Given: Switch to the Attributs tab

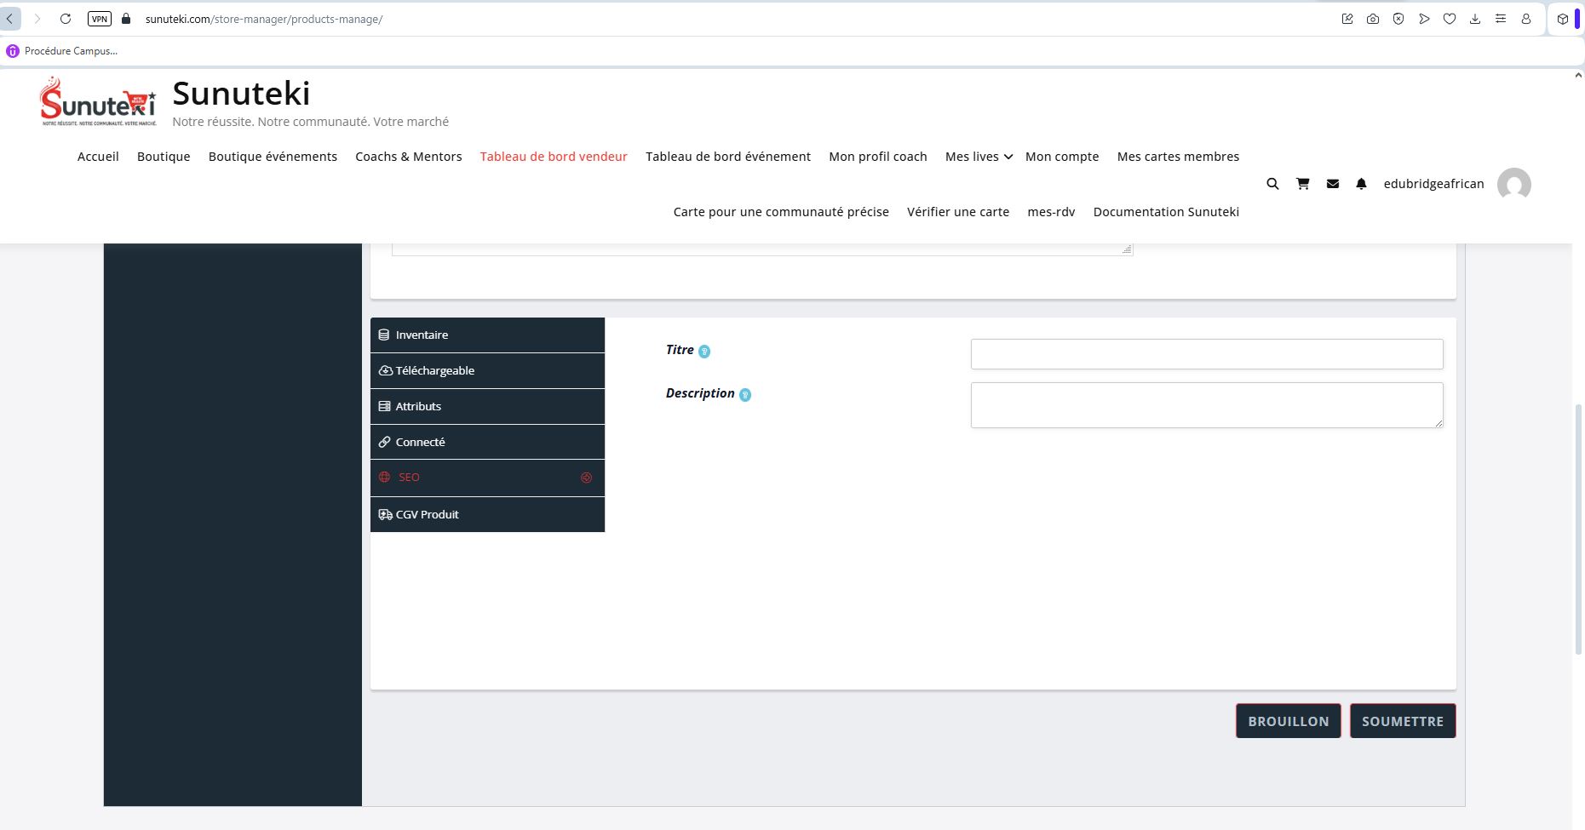Looking at the screenshot, I should [487, 407].
